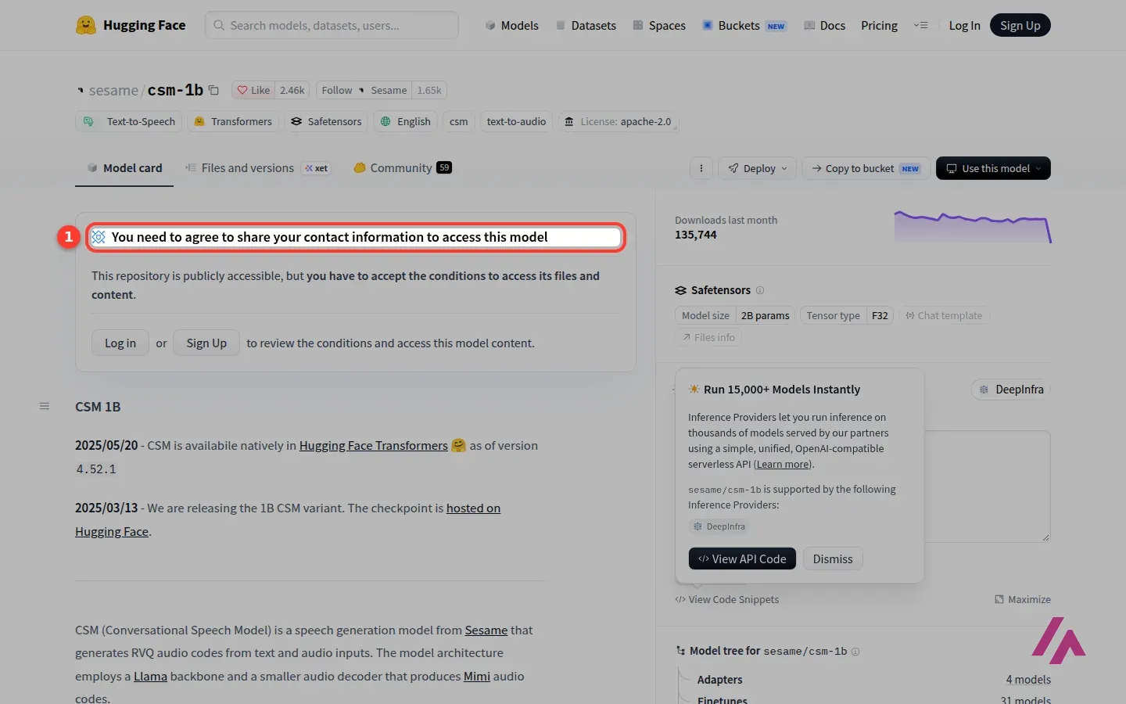Click the License apache-2.0 tag
1126x704 pixels.
pyautogui.click(x=619, y=121)
